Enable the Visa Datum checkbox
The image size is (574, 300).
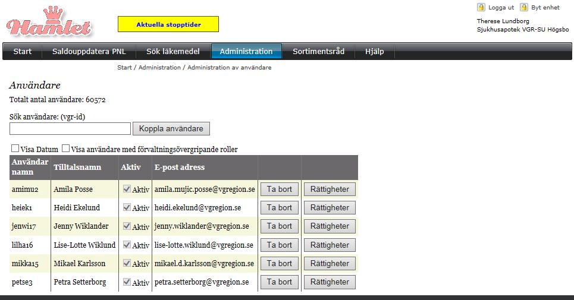point(15,148)
